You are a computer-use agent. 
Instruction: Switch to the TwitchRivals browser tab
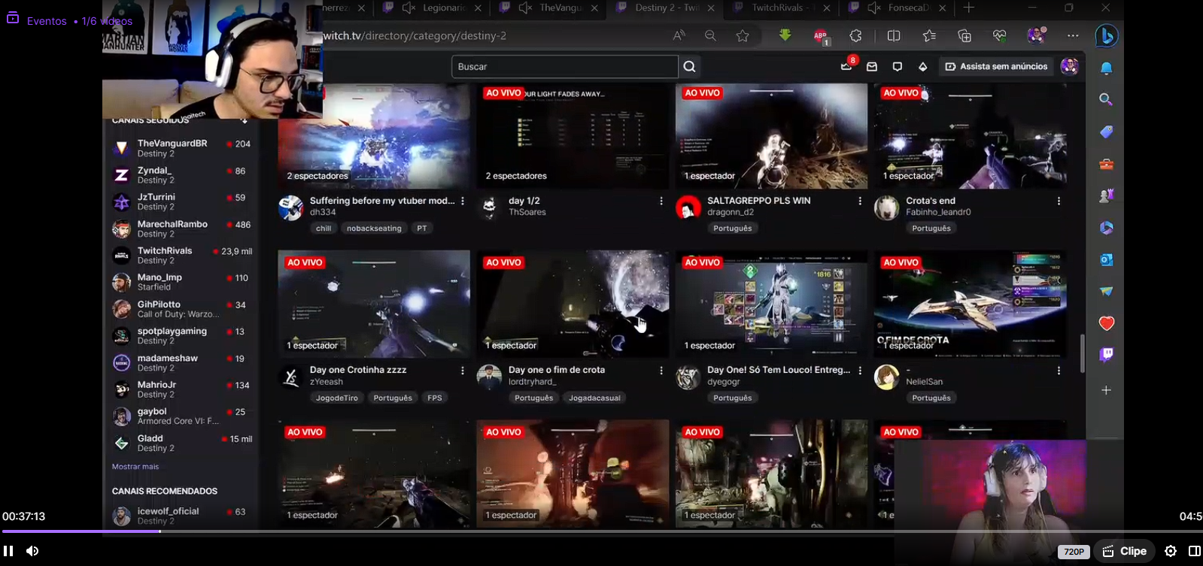778,8
